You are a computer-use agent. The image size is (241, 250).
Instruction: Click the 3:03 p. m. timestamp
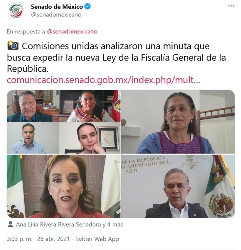click(20, 239)
